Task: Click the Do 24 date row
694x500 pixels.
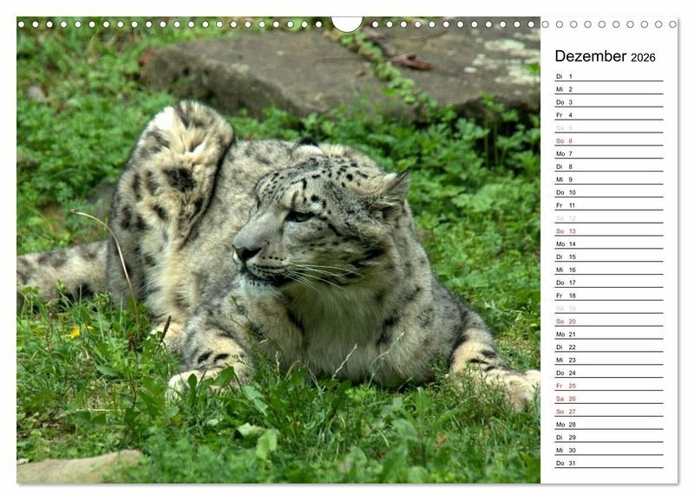Action: pyautogui.click(x=608, y=373)
